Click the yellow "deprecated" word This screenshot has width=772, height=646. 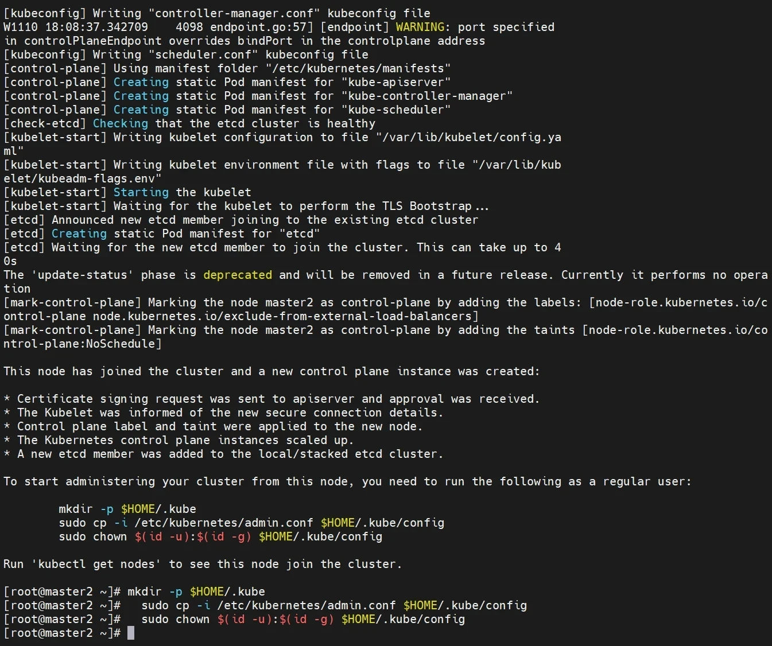[238, 275]
